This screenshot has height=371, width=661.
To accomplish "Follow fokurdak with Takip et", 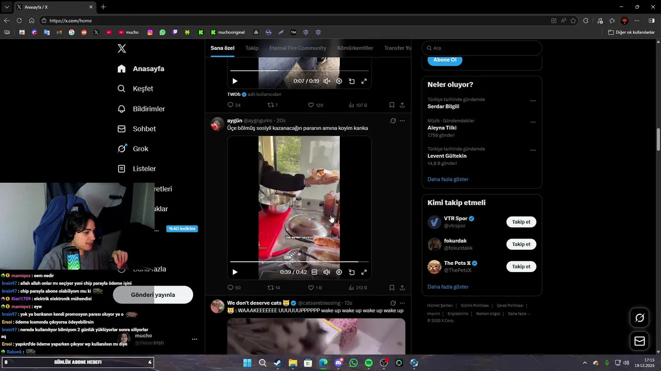I will [521, 244].
